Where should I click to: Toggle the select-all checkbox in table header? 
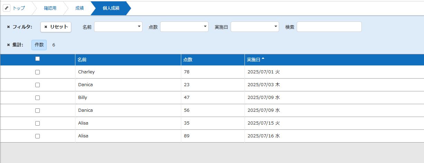(38, 59)
